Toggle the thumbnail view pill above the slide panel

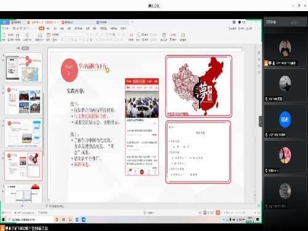tap(25, 48)
